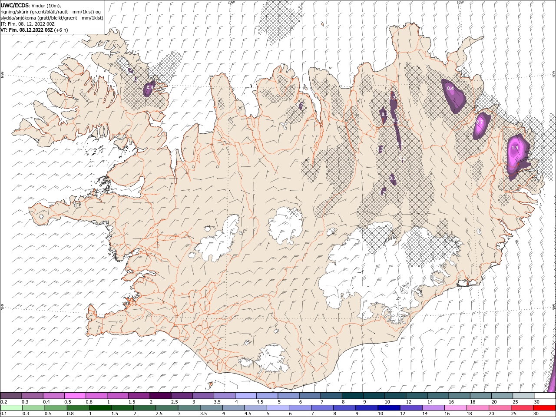556x417 pixels.
Task: Pick the darkest purple top-row swatch between 2 and 2.5
Action: (x=160, y=396)
